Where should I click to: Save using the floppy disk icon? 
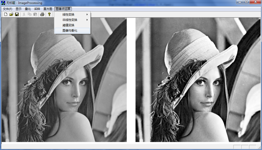tap(17, 15)
